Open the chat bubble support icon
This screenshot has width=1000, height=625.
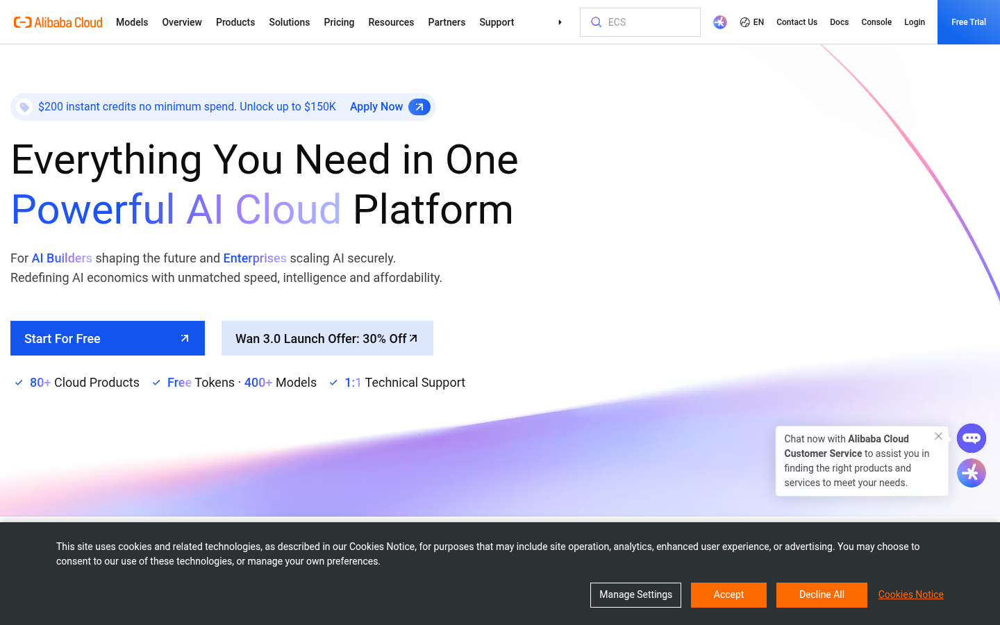pos(972,438)
